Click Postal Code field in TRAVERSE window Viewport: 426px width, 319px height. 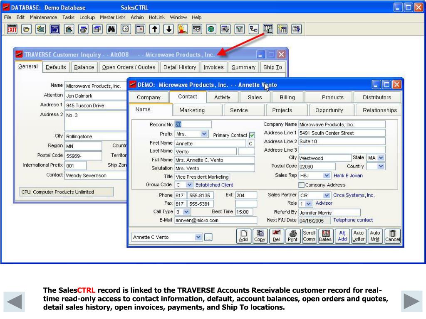(83, 156)
